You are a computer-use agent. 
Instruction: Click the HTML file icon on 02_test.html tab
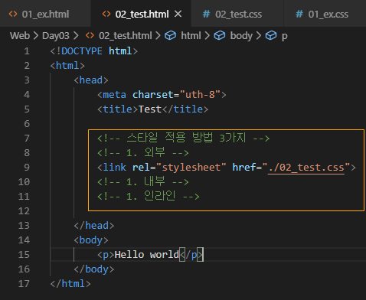click(106, 14)
